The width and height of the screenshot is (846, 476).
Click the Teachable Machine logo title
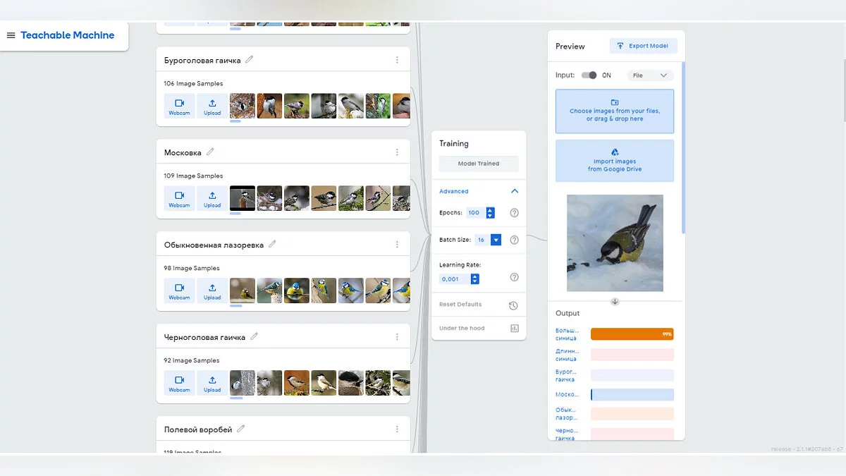(68, 35)
